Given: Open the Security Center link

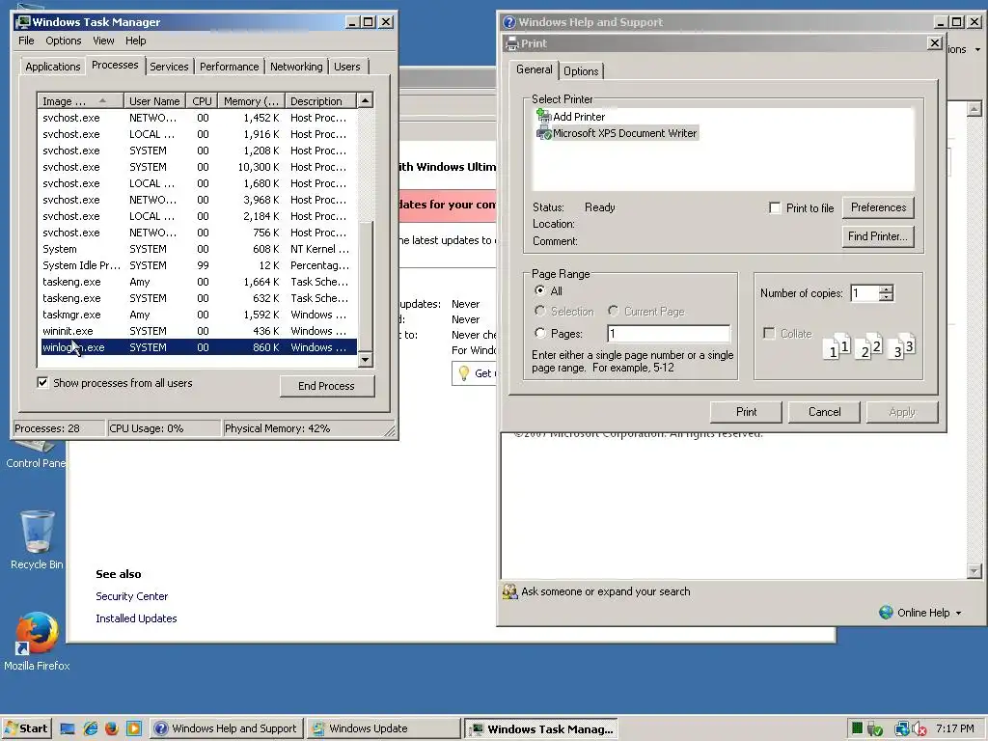Looking at the screenshot, I should (x=131, y=596).
